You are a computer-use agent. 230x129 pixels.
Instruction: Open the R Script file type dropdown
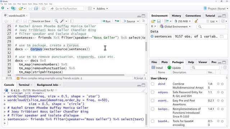point(140,78)
